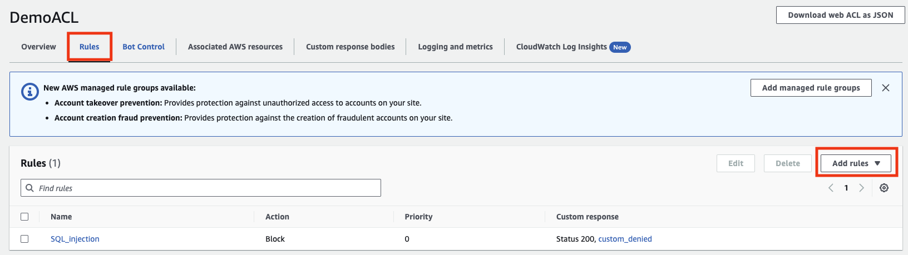
Task: Select all rules with header checkbox
Action: [x=24, y=217]
